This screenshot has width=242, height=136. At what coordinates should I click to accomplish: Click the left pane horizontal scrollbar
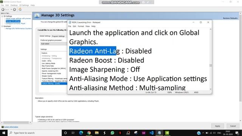pyautogui.click(x=16, y=122)
